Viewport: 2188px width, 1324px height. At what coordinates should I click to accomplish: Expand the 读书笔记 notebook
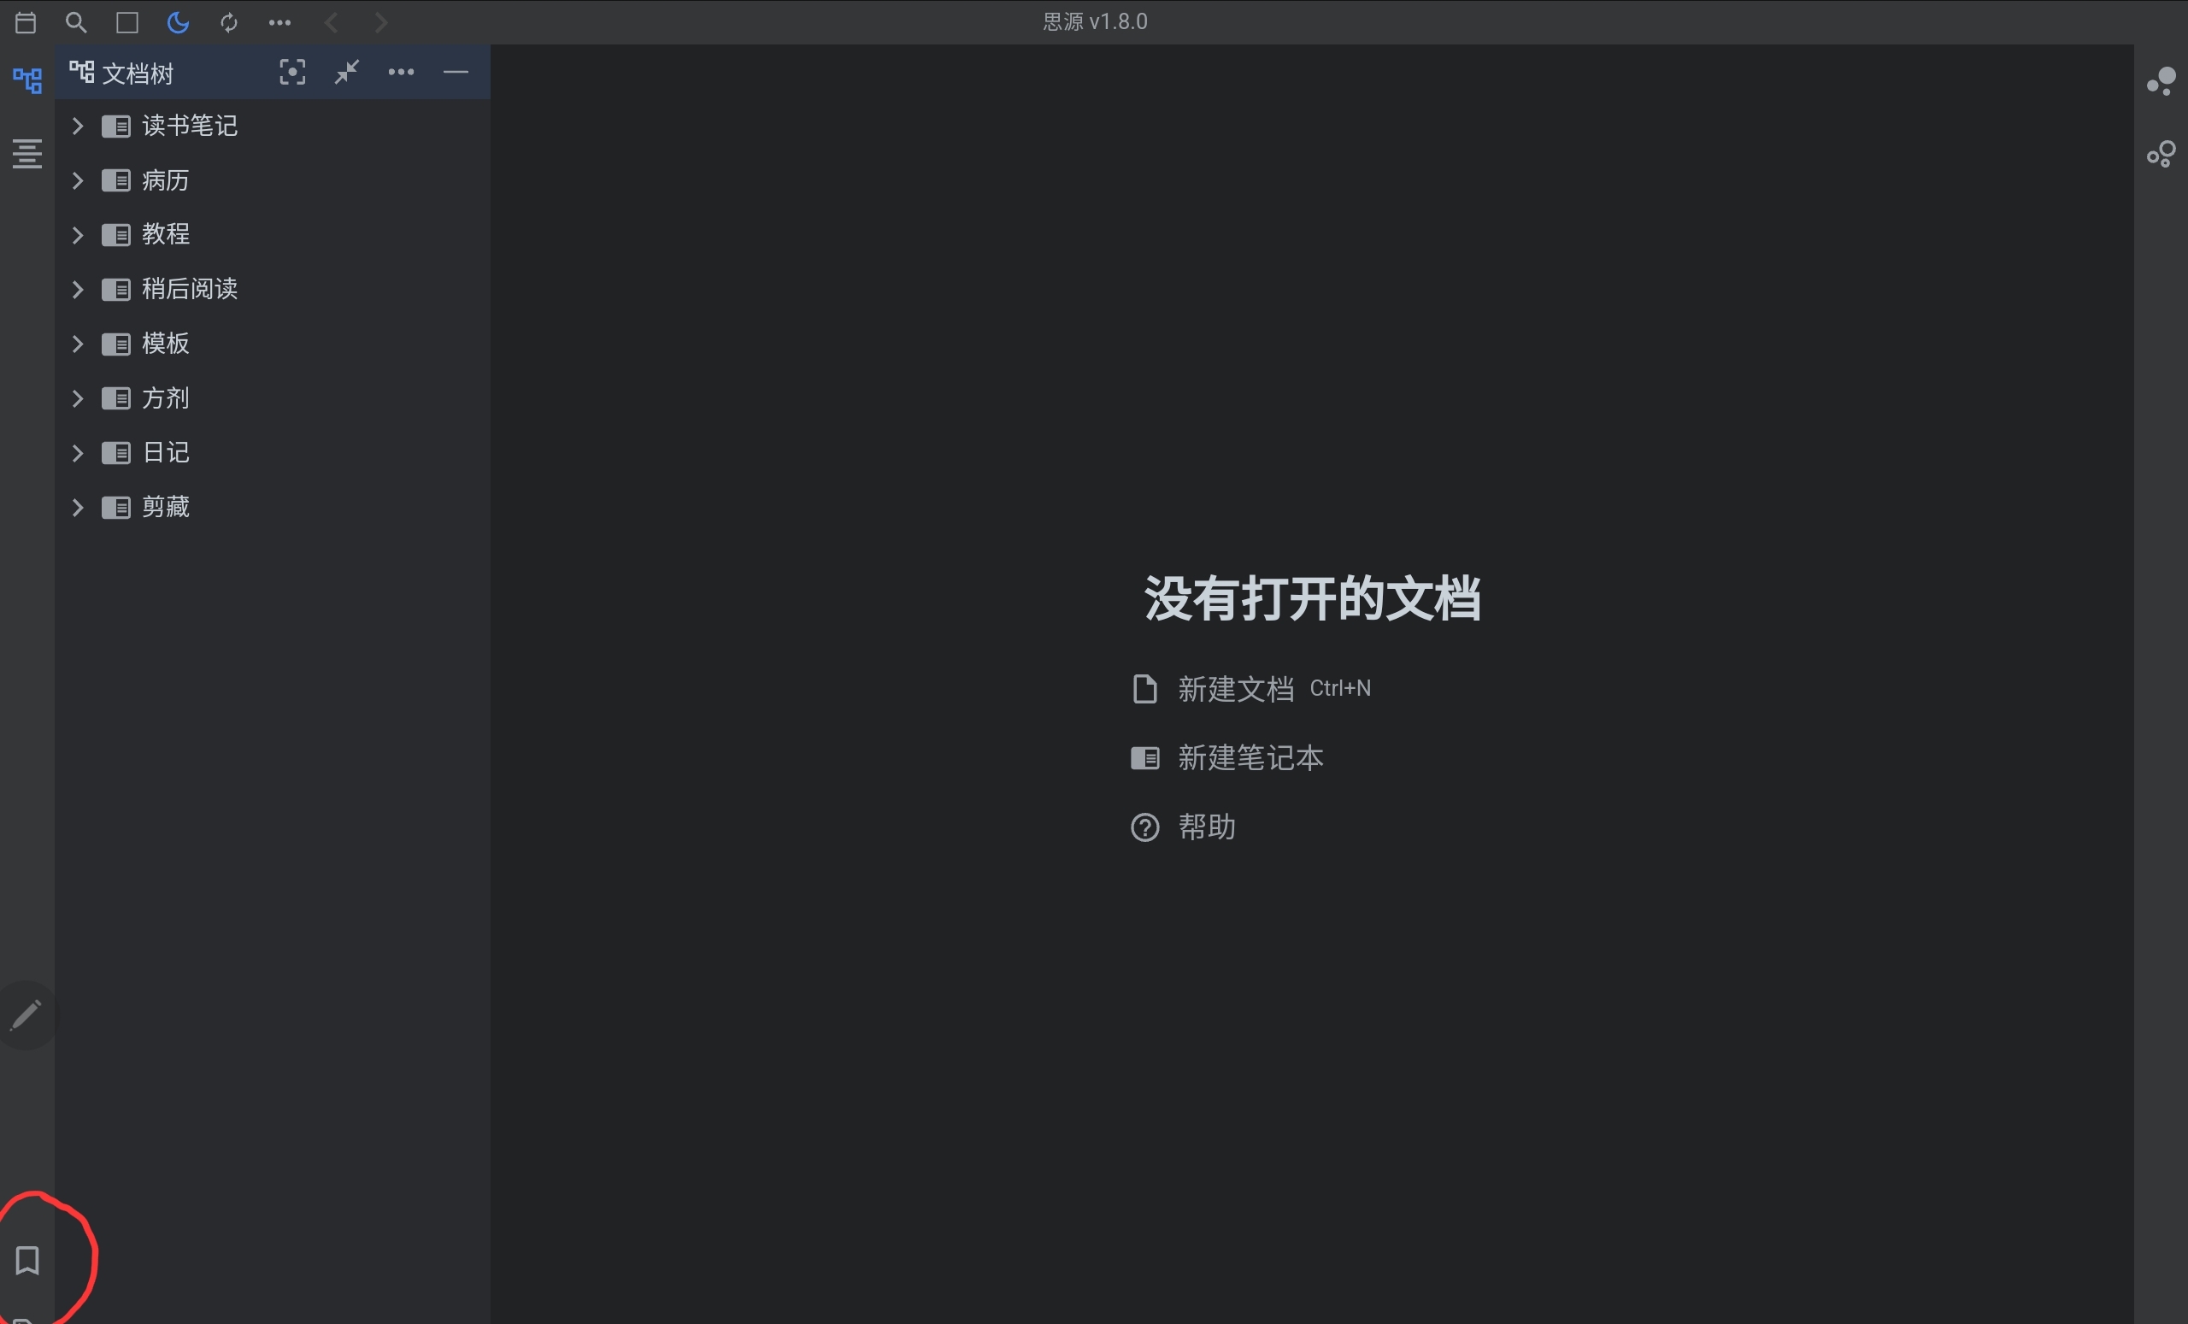[x=77, y=125]
